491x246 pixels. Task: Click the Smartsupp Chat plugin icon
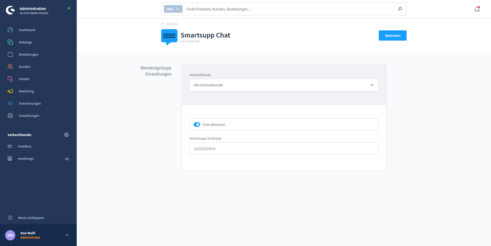169,37
